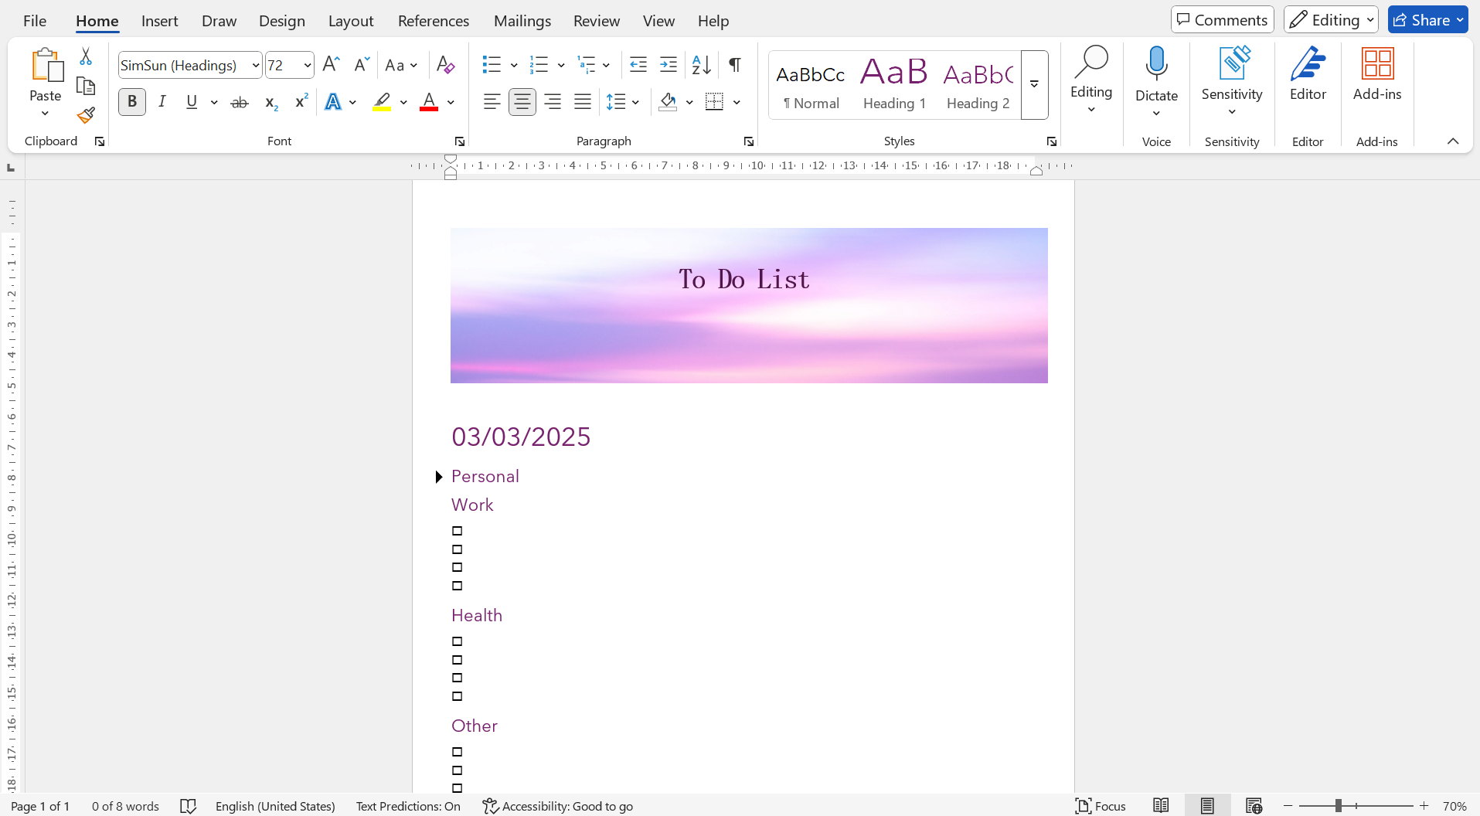This screenshot has width=1480, height=816.
Task: Align text to the right
Action: [x=553, y=102]
